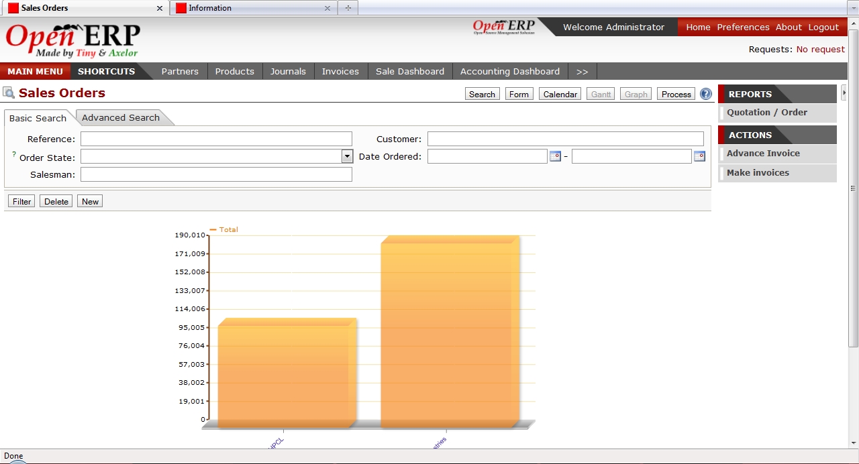Click the question mark hint beside Order State
This screenshot has height=464, width=859.
pyautogui.click(x=12, y=153)
